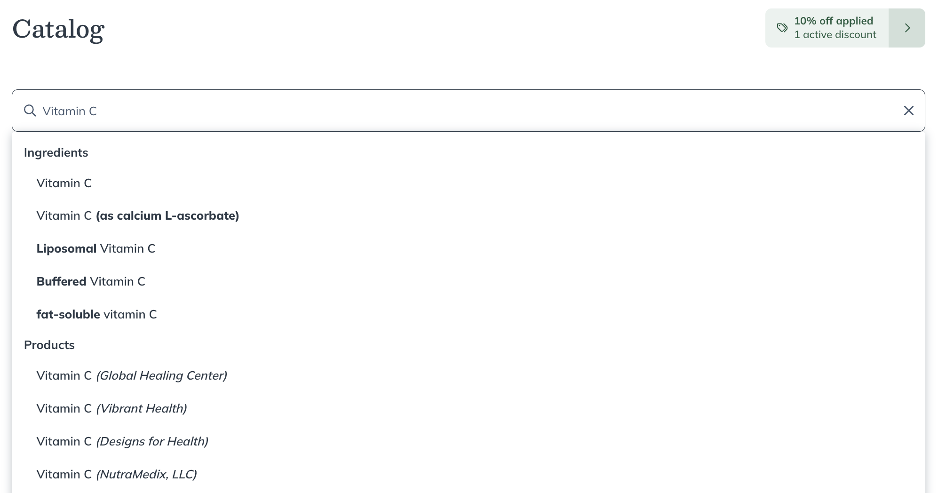Open Vitamin C by Global Healing Center
The height and width of the screenshot is (493, 938).
(x=132, y=375)
